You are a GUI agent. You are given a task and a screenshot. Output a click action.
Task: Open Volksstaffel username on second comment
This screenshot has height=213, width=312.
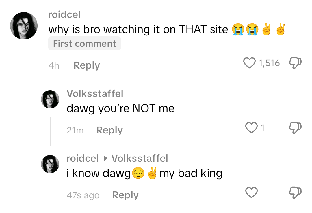pyautogui.click(x=95, y=93)
